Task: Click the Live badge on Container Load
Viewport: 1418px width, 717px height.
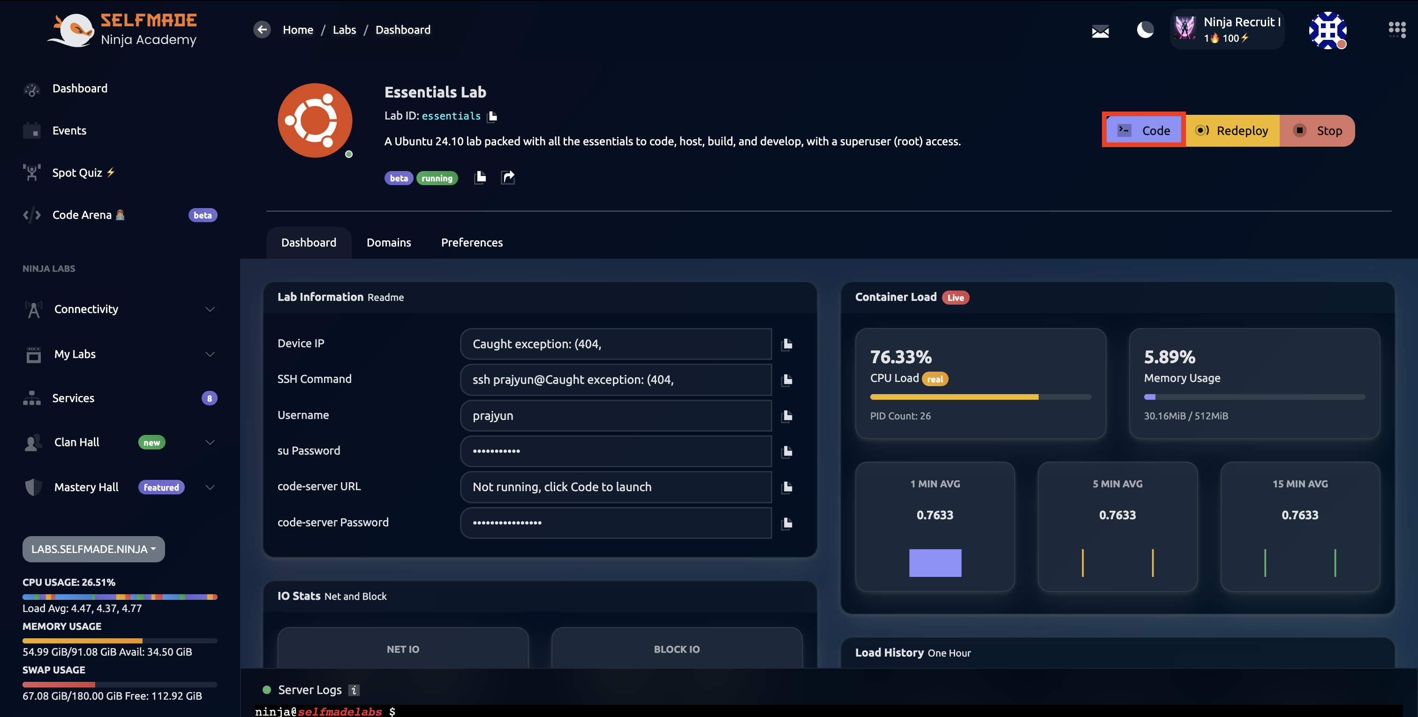Action: [x=955, y=298]
